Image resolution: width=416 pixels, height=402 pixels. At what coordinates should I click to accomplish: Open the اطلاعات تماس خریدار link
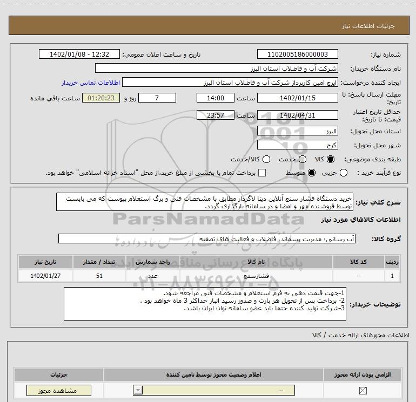(x=91, y=83)
